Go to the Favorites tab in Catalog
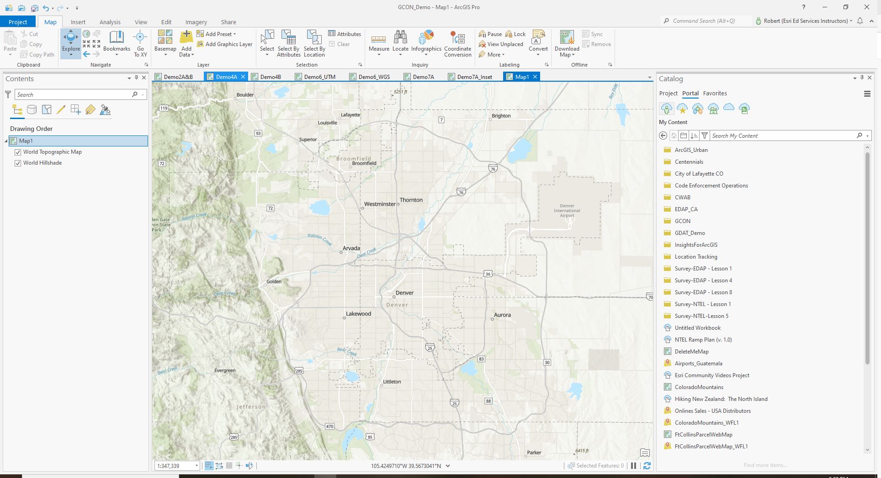Image resolution: width=881 pixels, height=478 pixels. point(715,93)
